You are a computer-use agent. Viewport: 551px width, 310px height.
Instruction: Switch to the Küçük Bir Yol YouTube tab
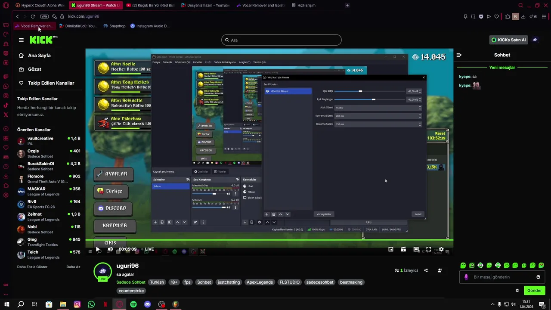tap(150, 5)
